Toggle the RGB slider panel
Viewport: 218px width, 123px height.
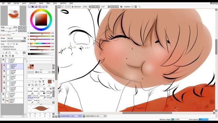[33, 7]
